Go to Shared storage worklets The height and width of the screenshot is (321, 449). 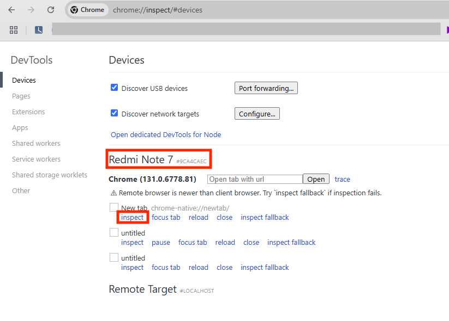click(50, 175)
